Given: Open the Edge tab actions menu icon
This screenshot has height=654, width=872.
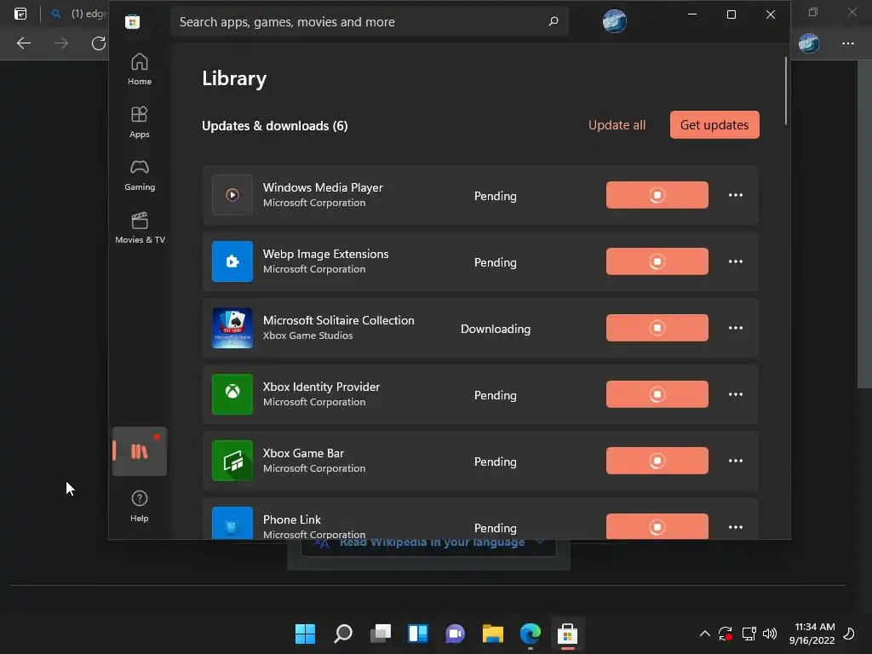Looking at the screenshot, I should pos(20,14).
